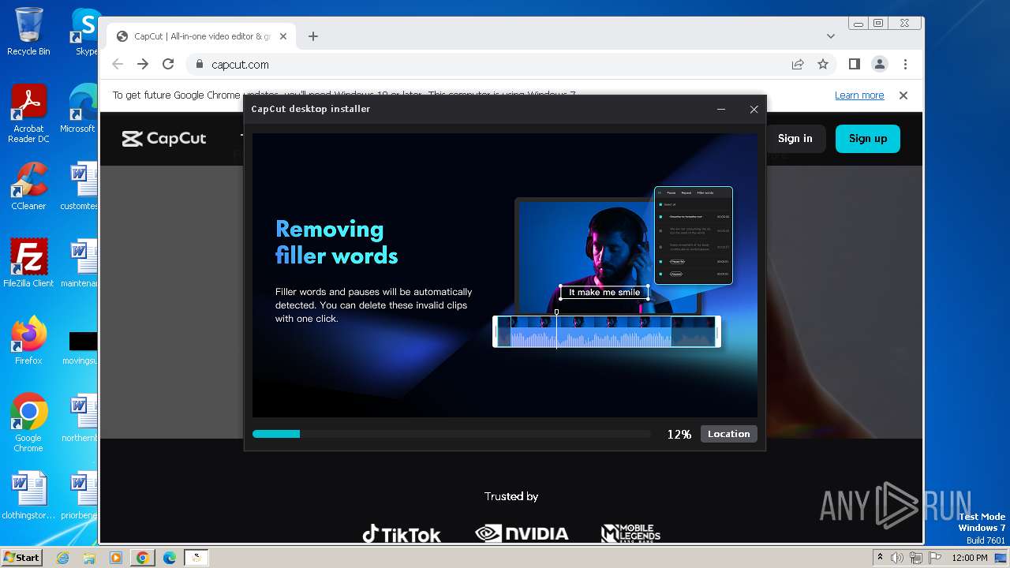Open Windows Media Player from the taskbar
This screenshot has width=1010, height=568.
point(116,558)
